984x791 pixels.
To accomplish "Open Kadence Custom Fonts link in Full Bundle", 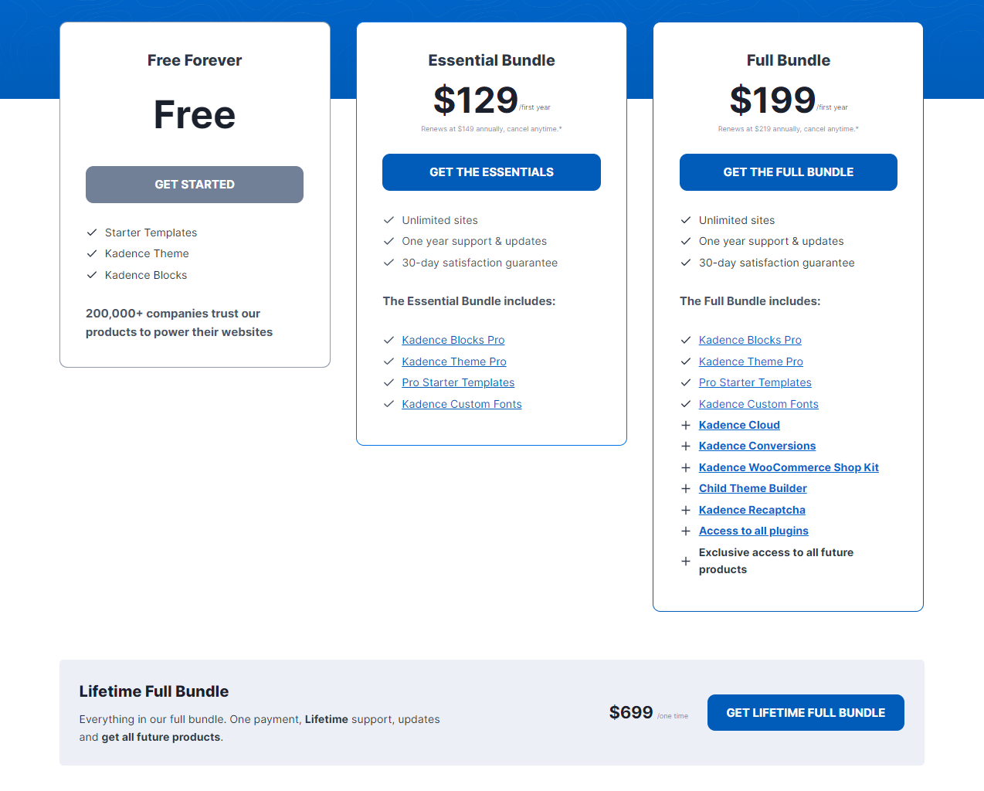I will [758, 404].
